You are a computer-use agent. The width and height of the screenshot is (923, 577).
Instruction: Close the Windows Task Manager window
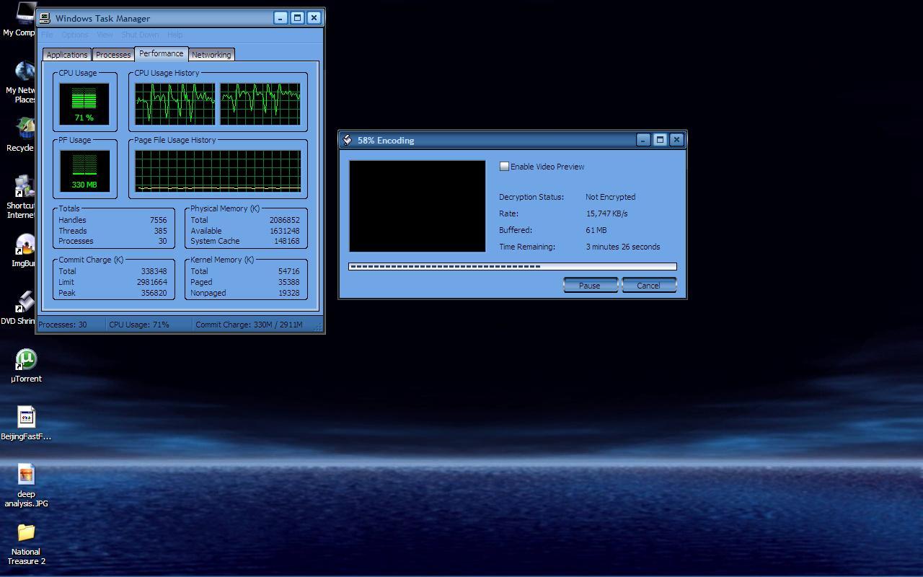pos(314,18)
